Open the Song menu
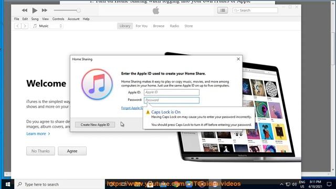The height and width of the screenshot is (189, 336). pos(35,19)
